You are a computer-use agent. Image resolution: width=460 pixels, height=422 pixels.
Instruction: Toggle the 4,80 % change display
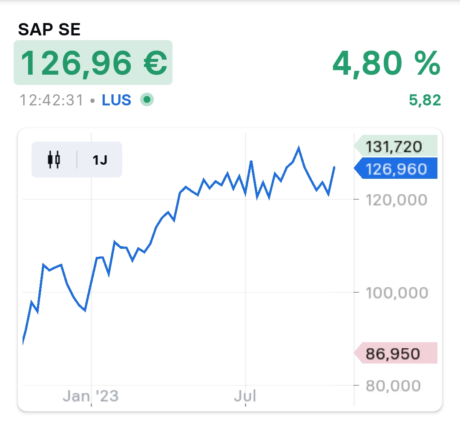tap(386, 64)
